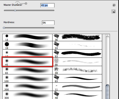Click the Master Diameter value field

coord(47,5)
